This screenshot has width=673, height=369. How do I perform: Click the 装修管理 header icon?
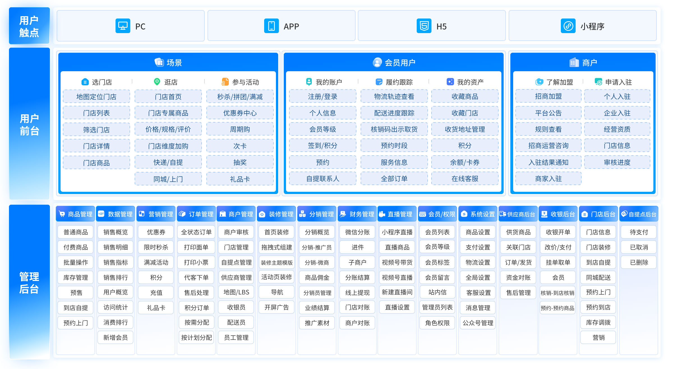tap(262, 215)
